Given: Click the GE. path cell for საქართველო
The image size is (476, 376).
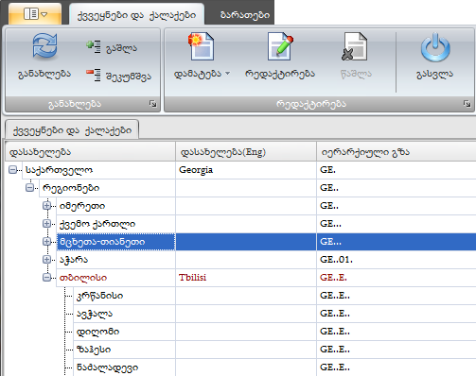Looking at the screenshot, I should pyautogui.click(x=397, y=170).
